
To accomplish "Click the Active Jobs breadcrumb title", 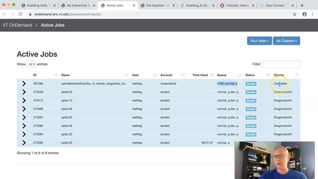I will (53, 25).
